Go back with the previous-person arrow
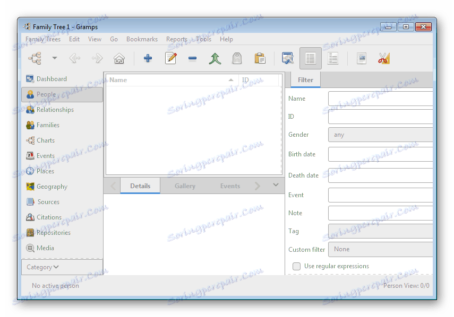 click(75, 58)
